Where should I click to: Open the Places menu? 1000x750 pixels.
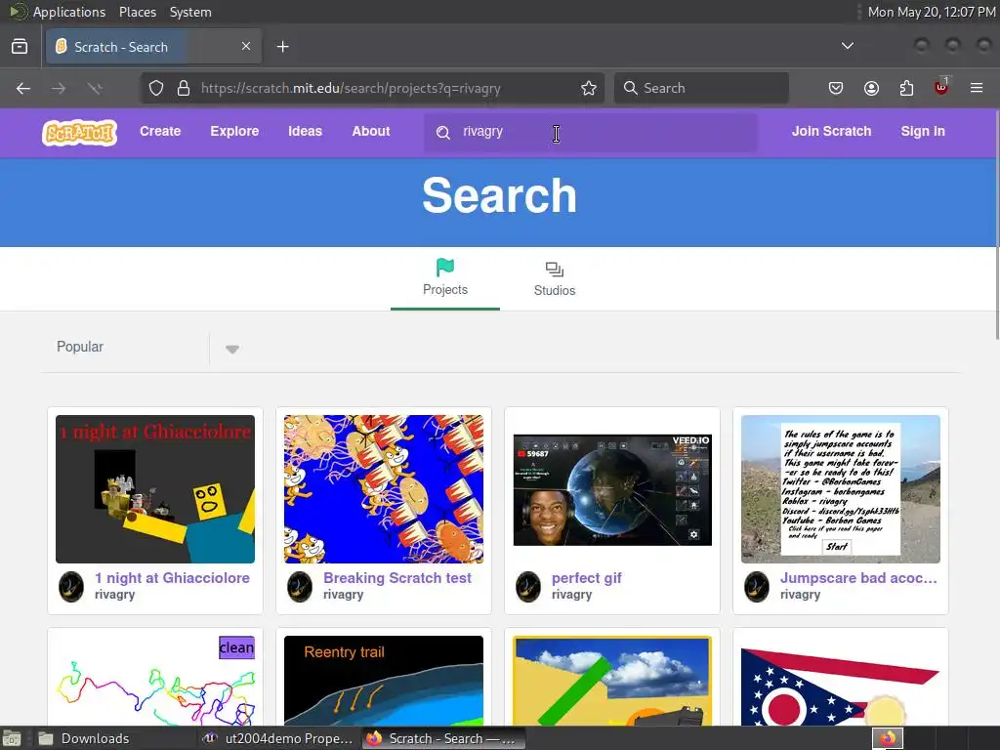pos(137,12)
